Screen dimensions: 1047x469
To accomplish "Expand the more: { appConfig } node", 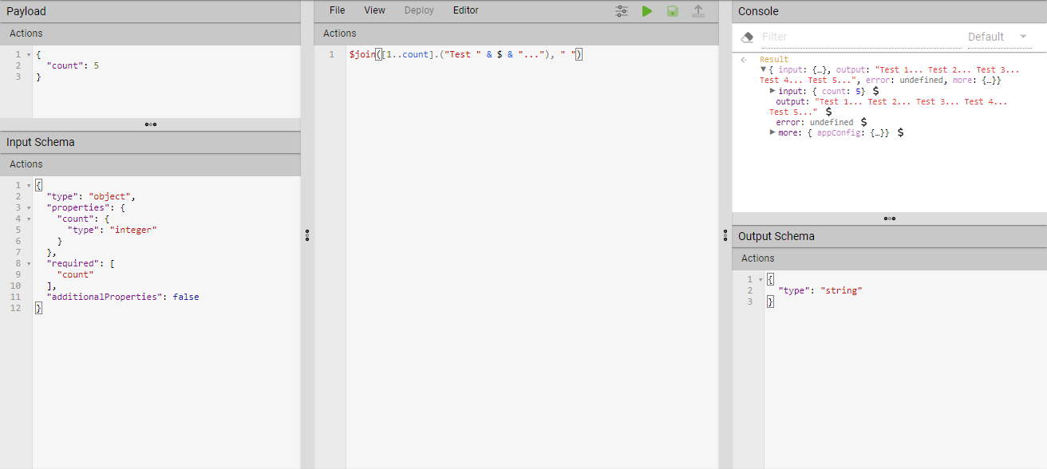I will (x=772, y=132).
